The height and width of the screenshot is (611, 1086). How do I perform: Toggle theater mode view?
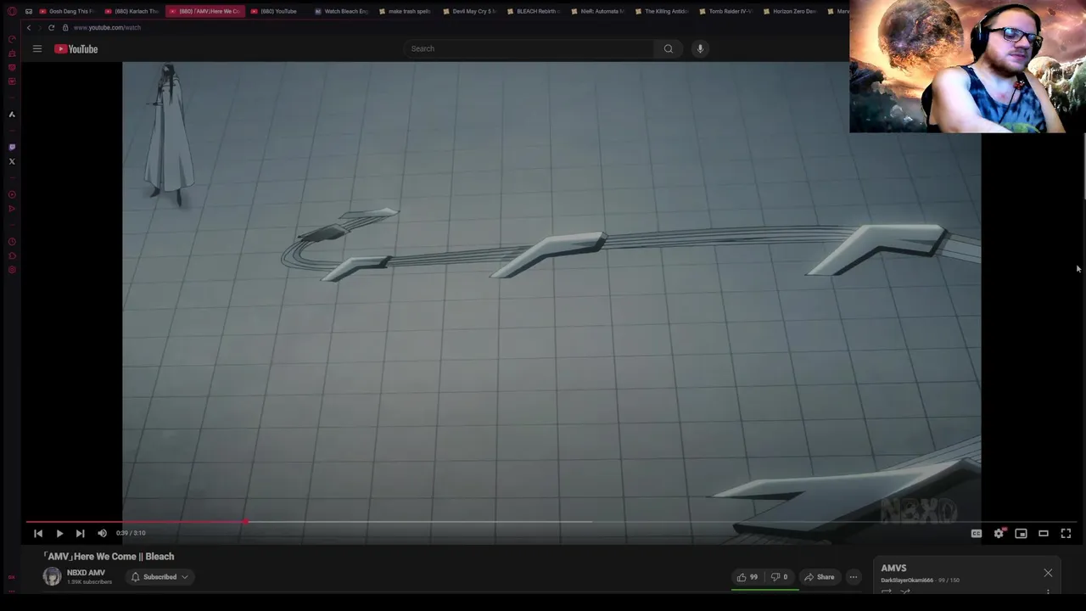[1044, 533]
